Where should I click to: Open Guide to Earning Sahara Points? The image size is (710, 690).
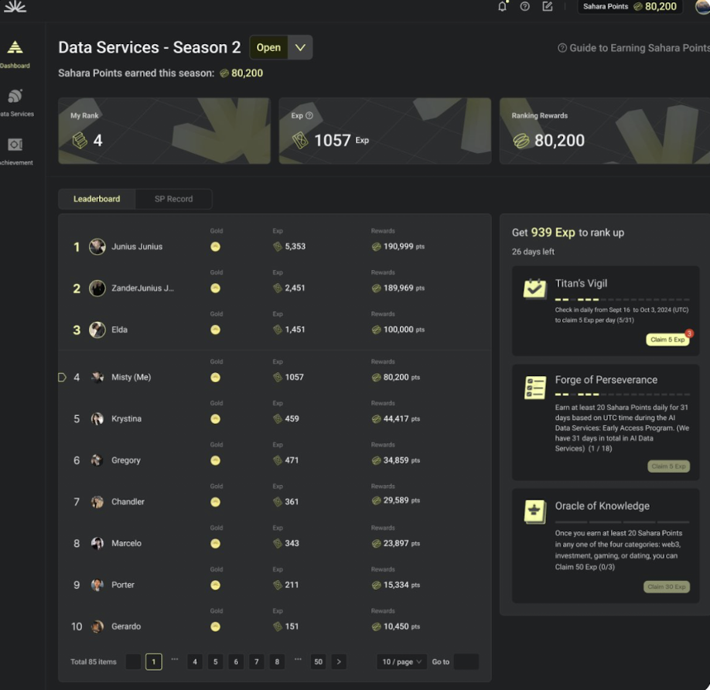coord(634,48)
